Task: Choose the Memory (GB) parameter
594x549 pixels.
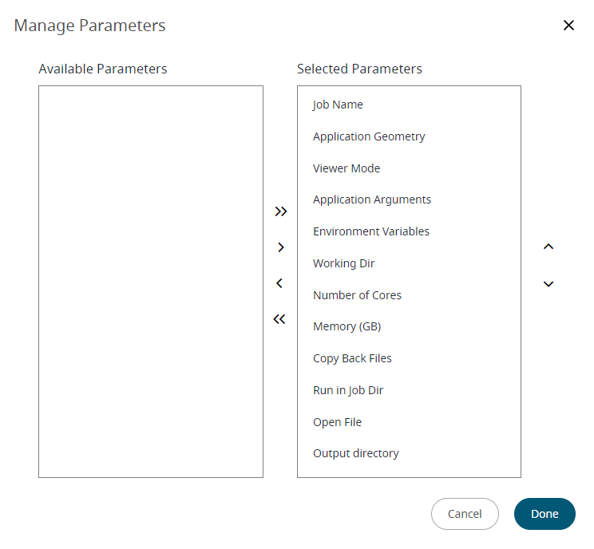Action: (409, 326)
